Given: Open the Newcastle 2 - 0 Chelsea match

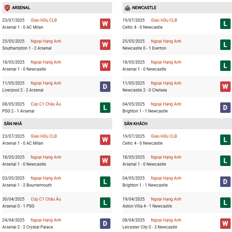Looking at the screenshot, I should coord(145,90).
